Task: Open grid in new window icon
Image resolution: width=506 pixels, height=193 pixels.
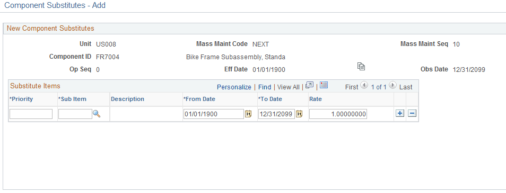Action: coord(309,85)
